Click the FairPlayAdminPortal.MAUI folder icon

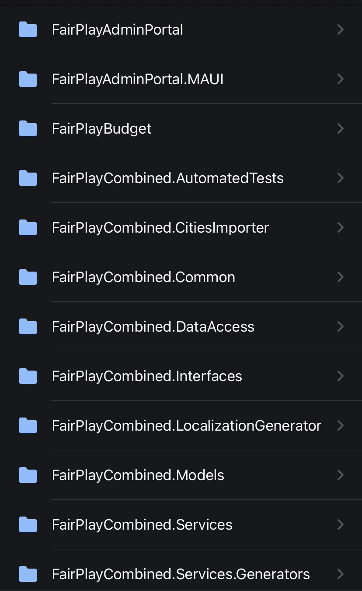click(x=28, y=79)
